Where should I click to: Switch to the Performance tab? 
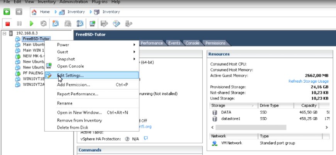pyautogui.click(x=152, y=43)
